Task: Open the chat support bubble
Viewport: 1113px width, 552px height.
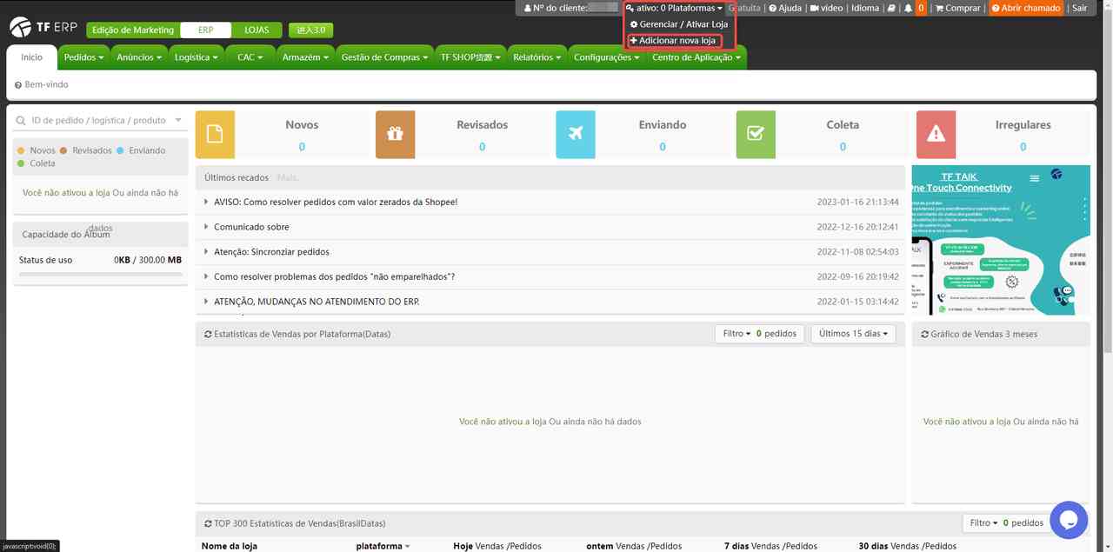Action: tap(1069, 520)
